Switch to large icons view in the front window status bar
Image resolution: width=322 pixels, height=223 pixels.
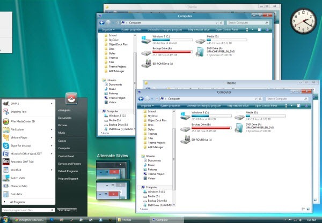308,209
